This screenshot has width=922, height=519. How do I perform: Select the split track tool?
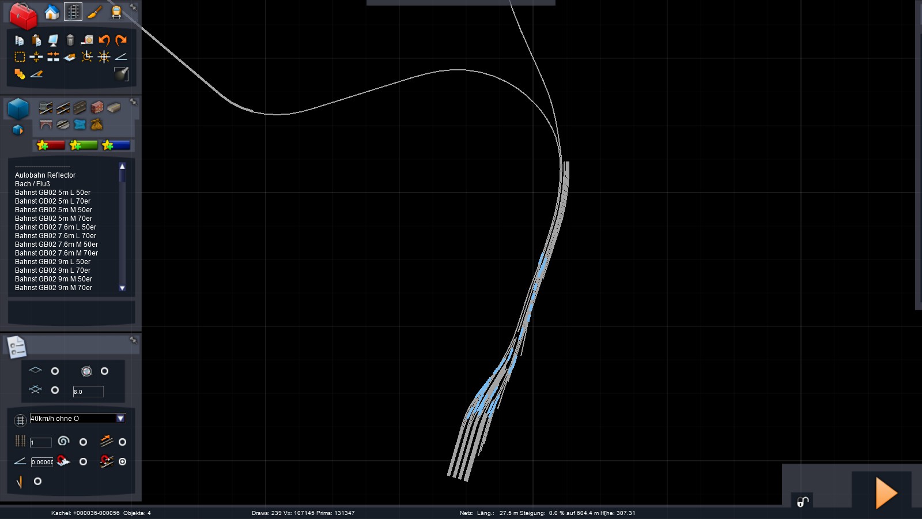pyautogui.click(x=36, y=57)
